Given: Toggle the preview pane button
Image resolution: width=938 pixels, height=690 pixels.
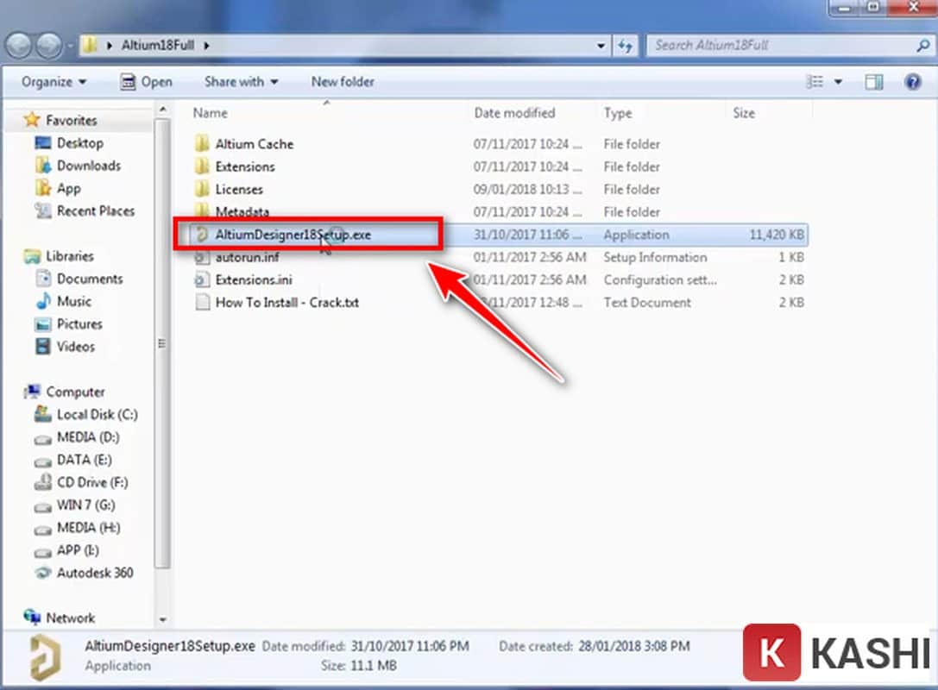Looking at the screenshot, I should [874, 81].
